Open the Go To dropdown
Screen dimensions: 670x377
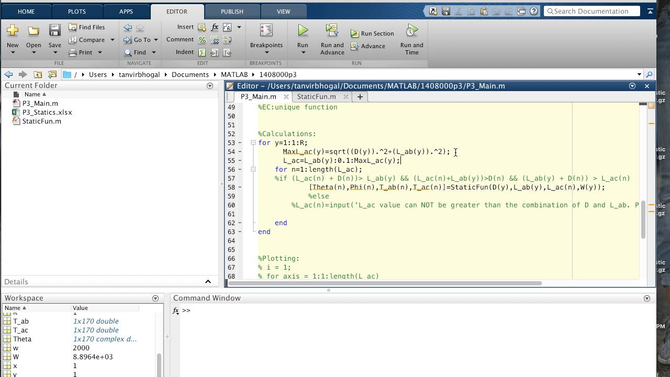[155, 40]
